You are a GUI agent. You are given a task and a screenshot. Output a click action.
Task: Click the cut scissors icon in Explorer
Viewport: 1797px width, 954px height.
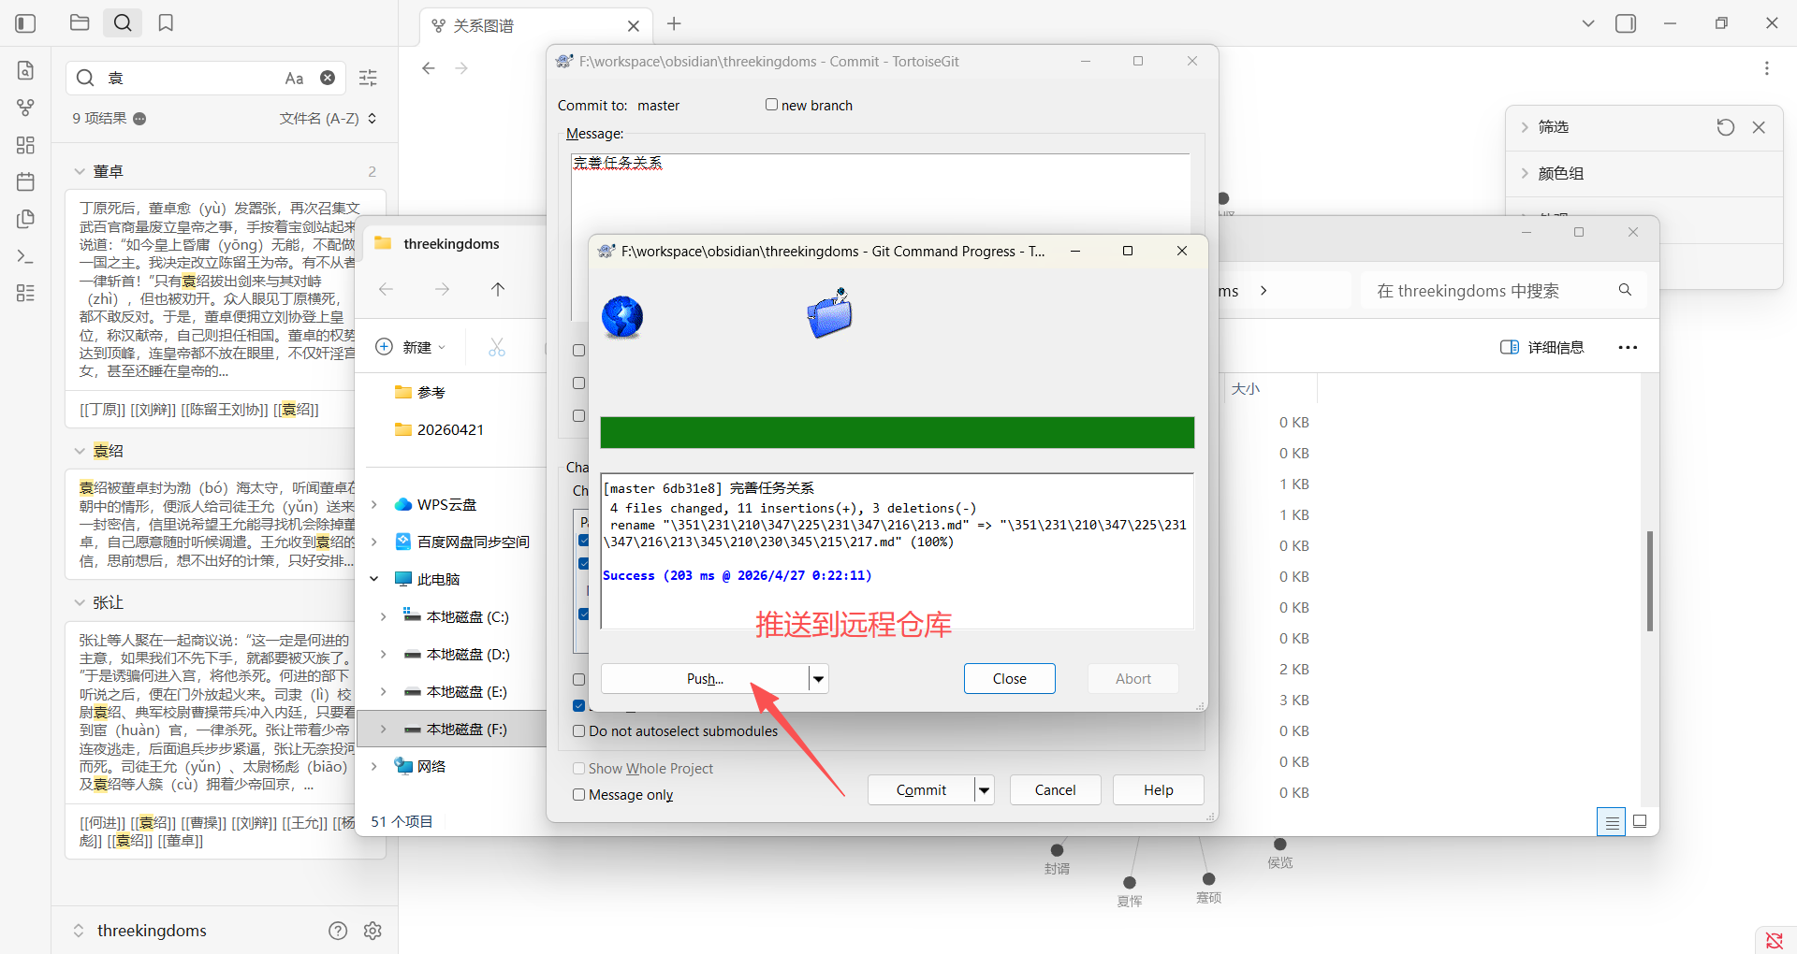click(x=497, y=347)
